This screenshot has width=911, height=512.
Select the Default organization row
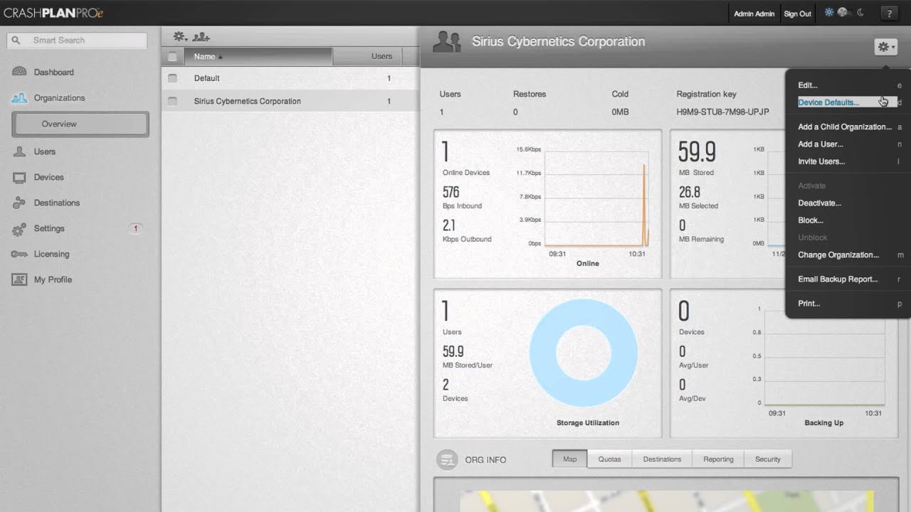[290, 78]
